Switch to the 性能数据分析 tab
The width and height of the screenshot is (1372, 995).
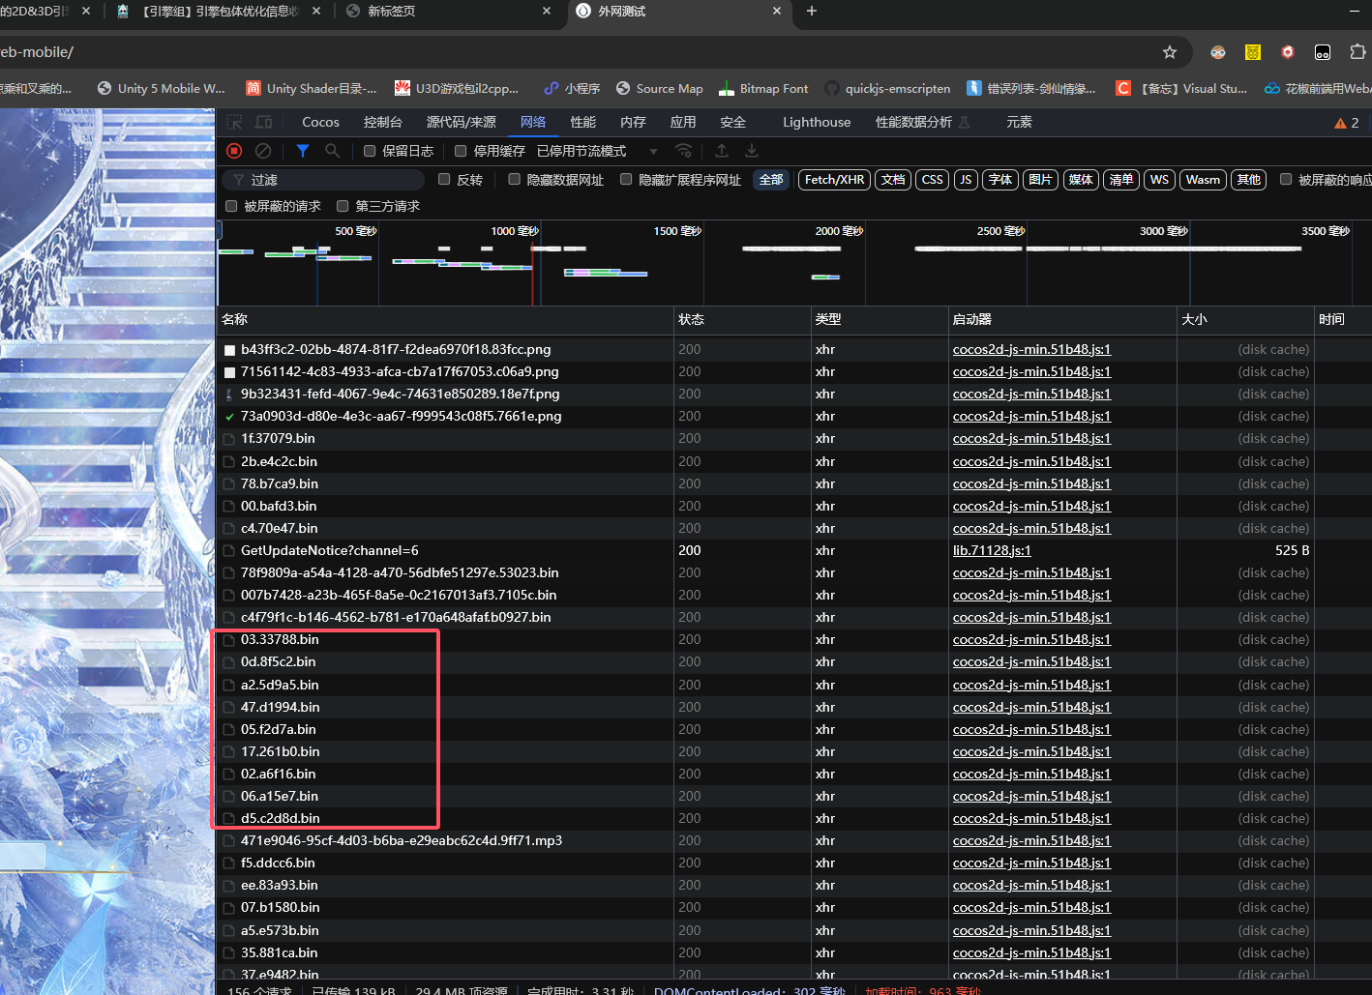[922, 123]
